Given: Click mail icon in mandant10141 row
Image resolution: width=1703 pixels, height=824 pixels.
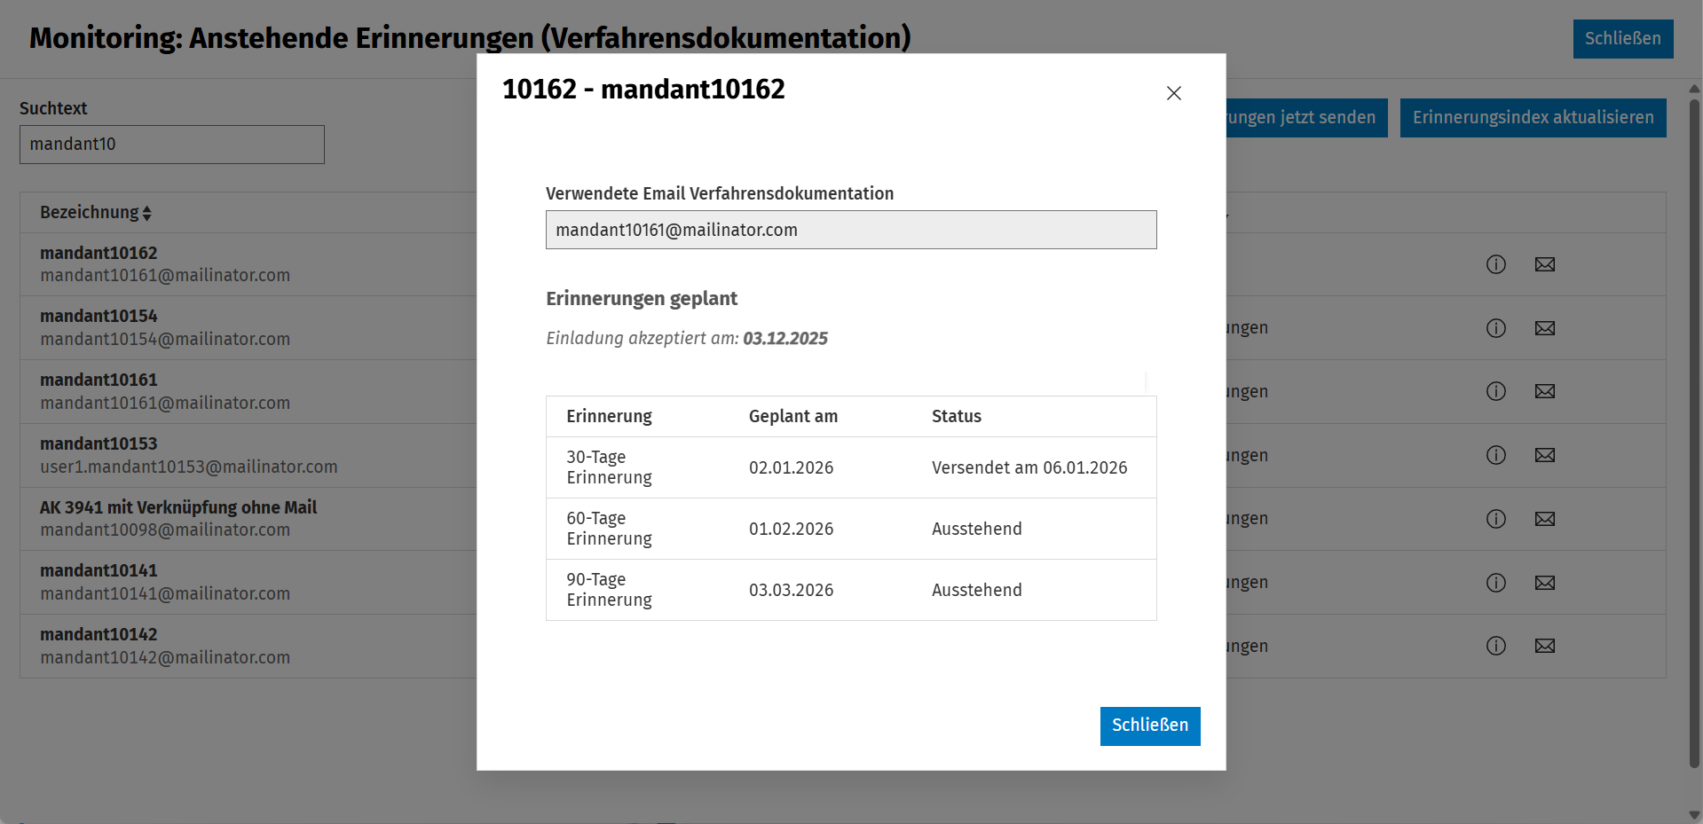Looking at the screenshot, I should [1545, 583].
